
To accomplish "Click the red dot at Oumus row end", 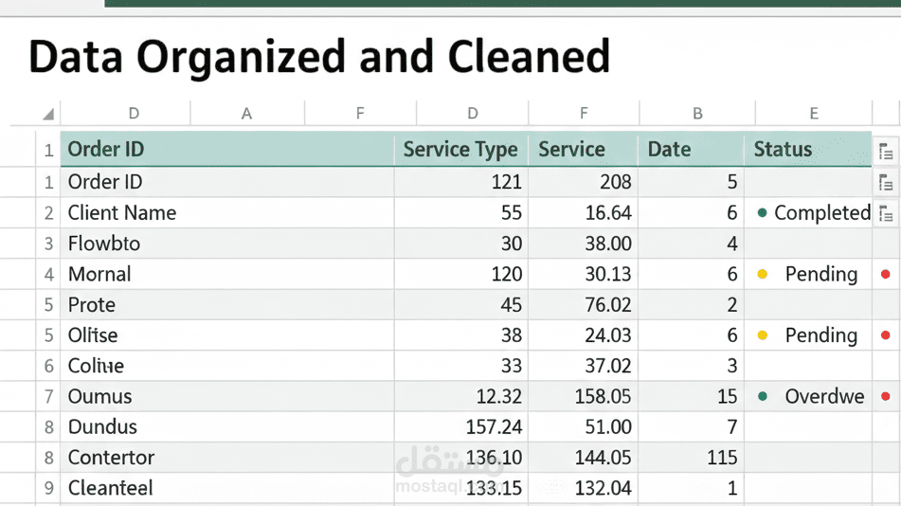I will point(886,397).
